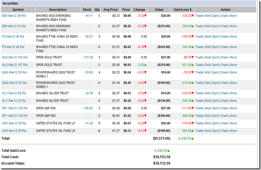
Task: Select Trade for USO Mar12 36 Put
Action: point(199,123)
